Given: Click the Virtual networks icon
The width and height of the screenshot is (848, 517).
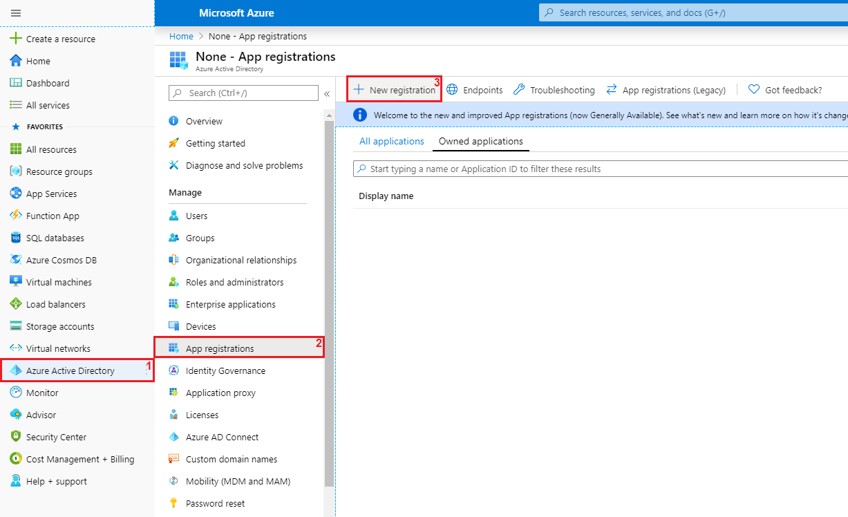Looking at the screenshot, I should click(x=16, y=348).
